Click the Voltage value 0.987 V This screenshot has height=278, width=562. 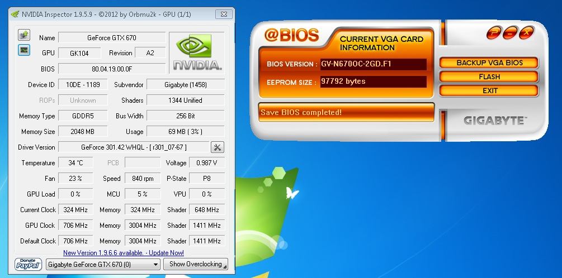point(207,163)
